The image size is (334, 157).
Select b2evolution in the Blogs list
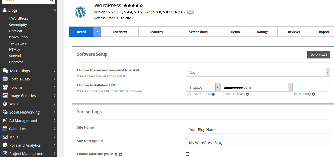pos(18,37)
